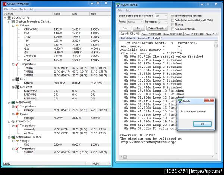This screenshot has width=224, height=175.
Task: Click the Temperatures thermometer icon under ST310004 24CS
Action: 17,125
